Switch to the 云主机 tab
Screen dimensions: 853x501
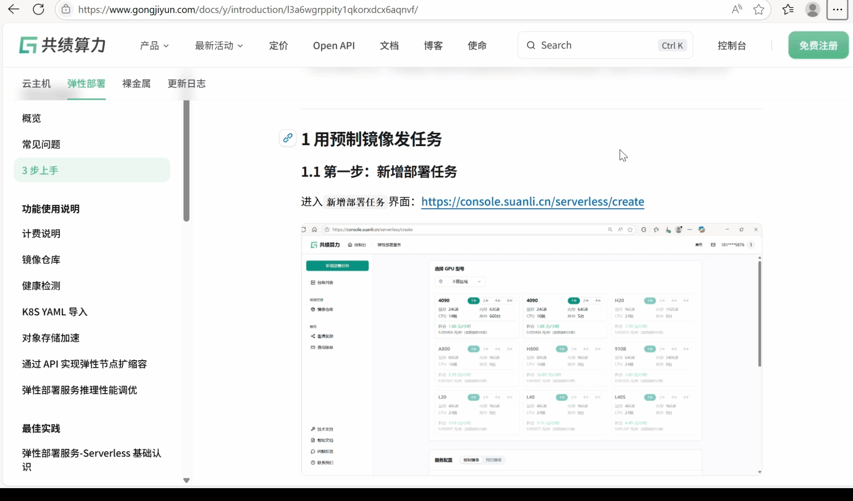[36, 83]
